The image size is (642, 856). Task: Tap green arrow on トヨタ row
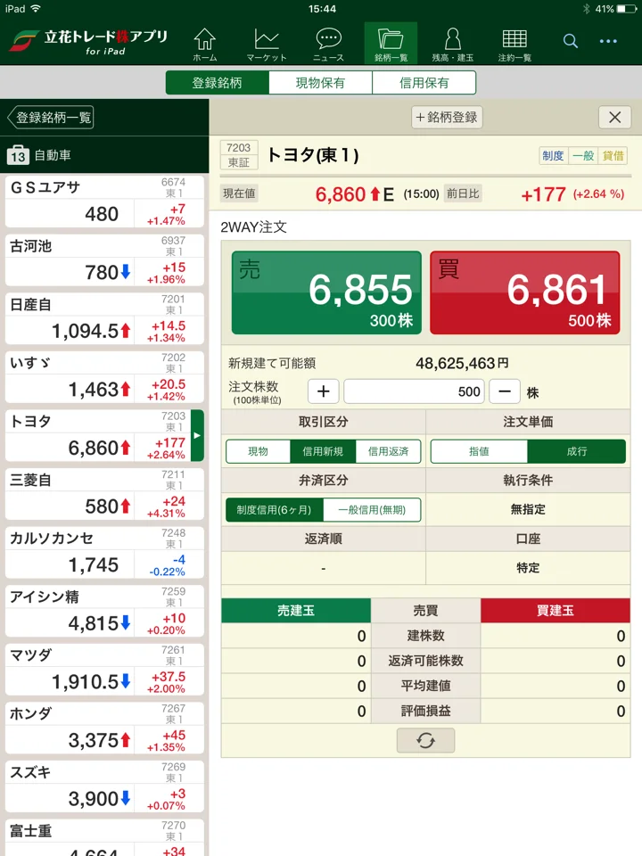pyautogui.click(x=198, y=435)
